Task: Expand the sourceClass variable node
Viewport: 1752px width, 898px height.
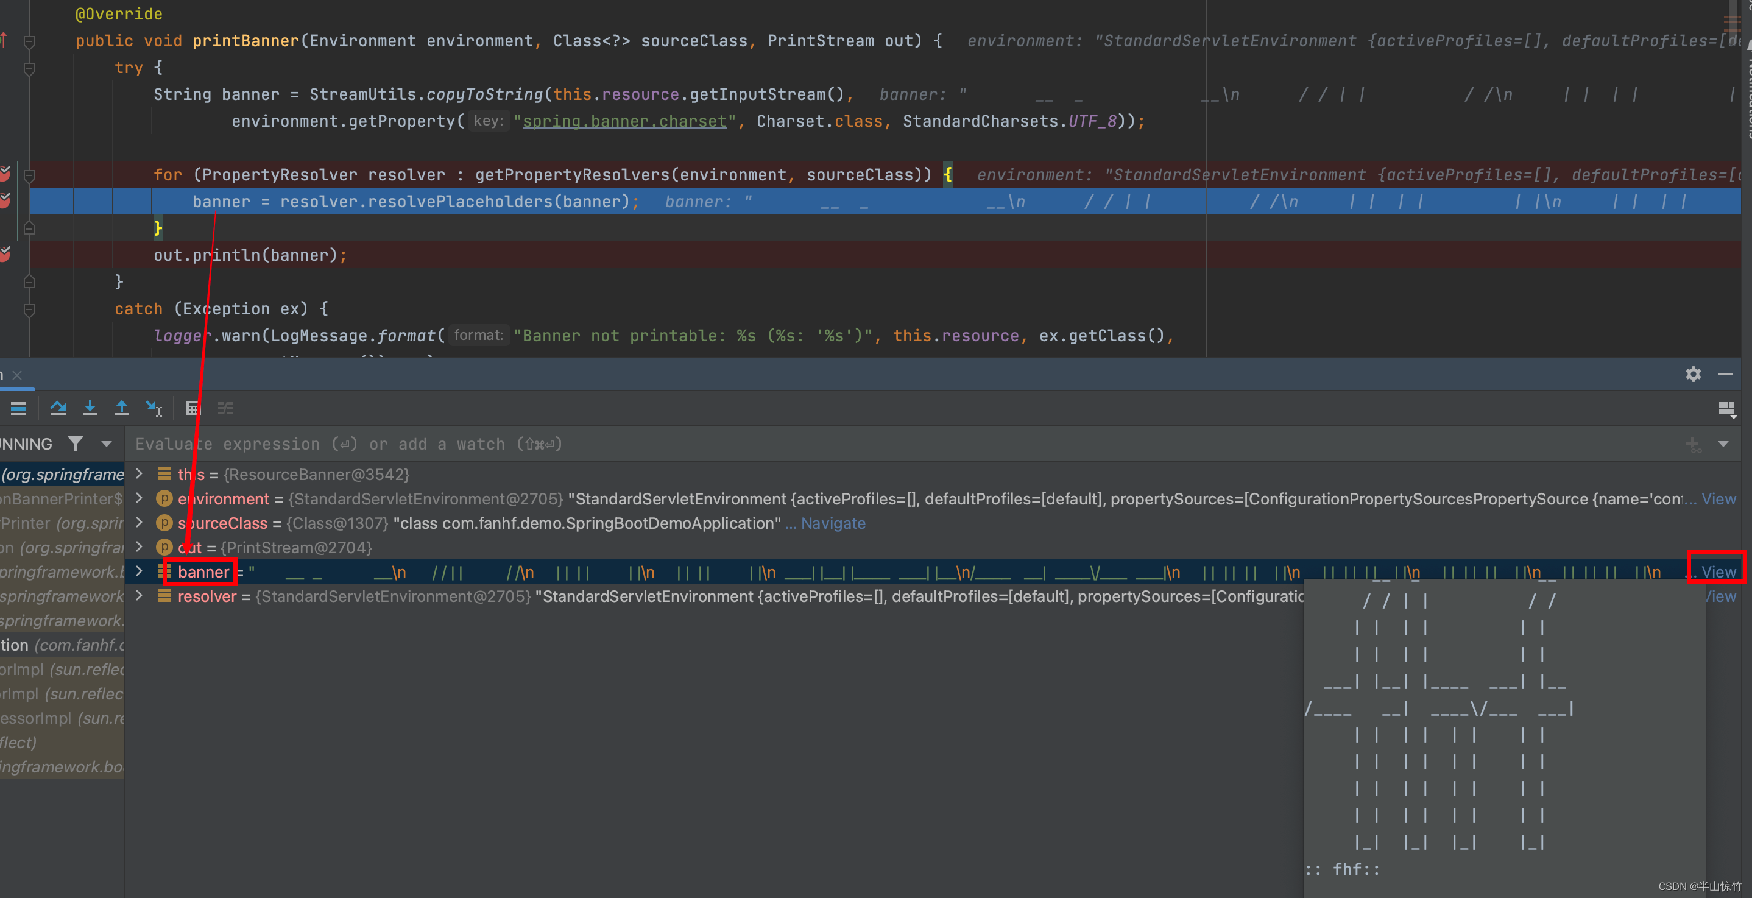Action: [x=140, y=523]
